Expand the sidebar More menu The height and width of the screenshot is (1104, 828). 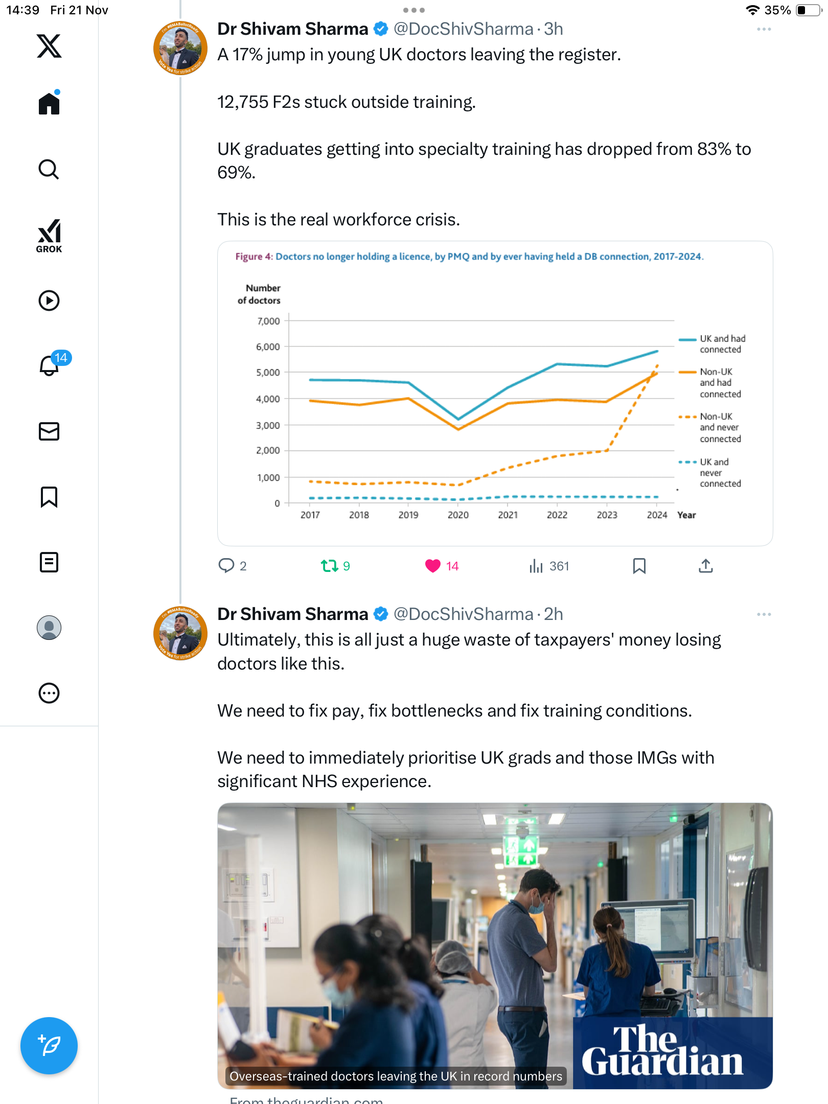49,693
